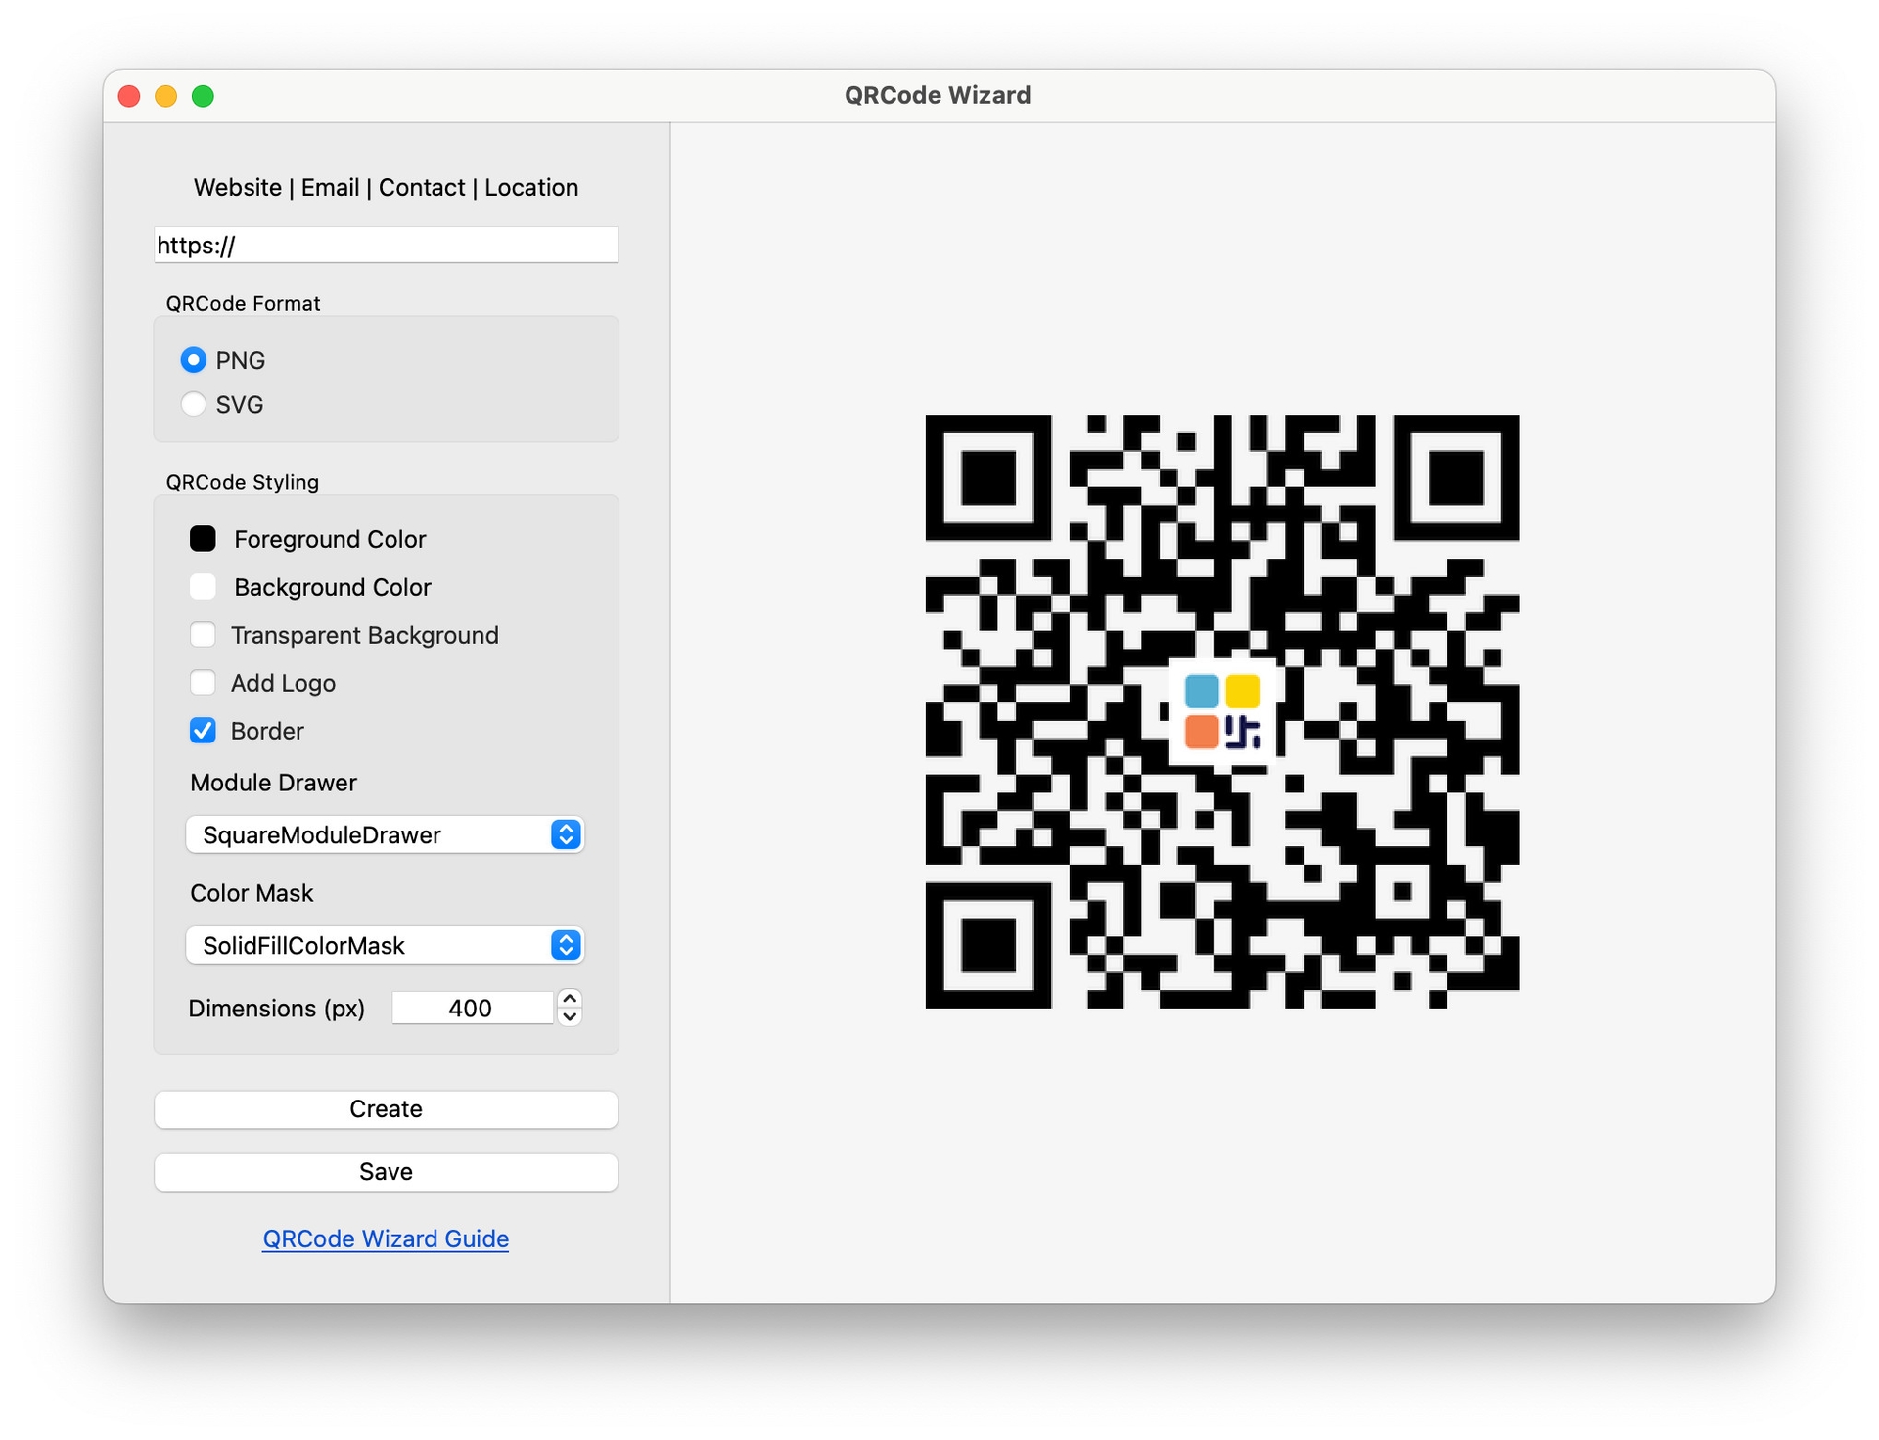Open the black Foreground Color swatch
This screenshot has width=1879, height=1440.
203,539
